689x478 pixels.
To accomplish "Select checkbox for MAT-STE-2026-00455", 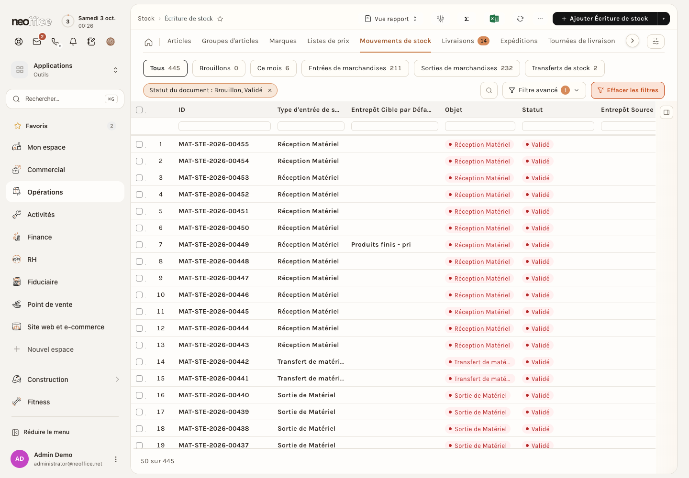I will (139, 144).
